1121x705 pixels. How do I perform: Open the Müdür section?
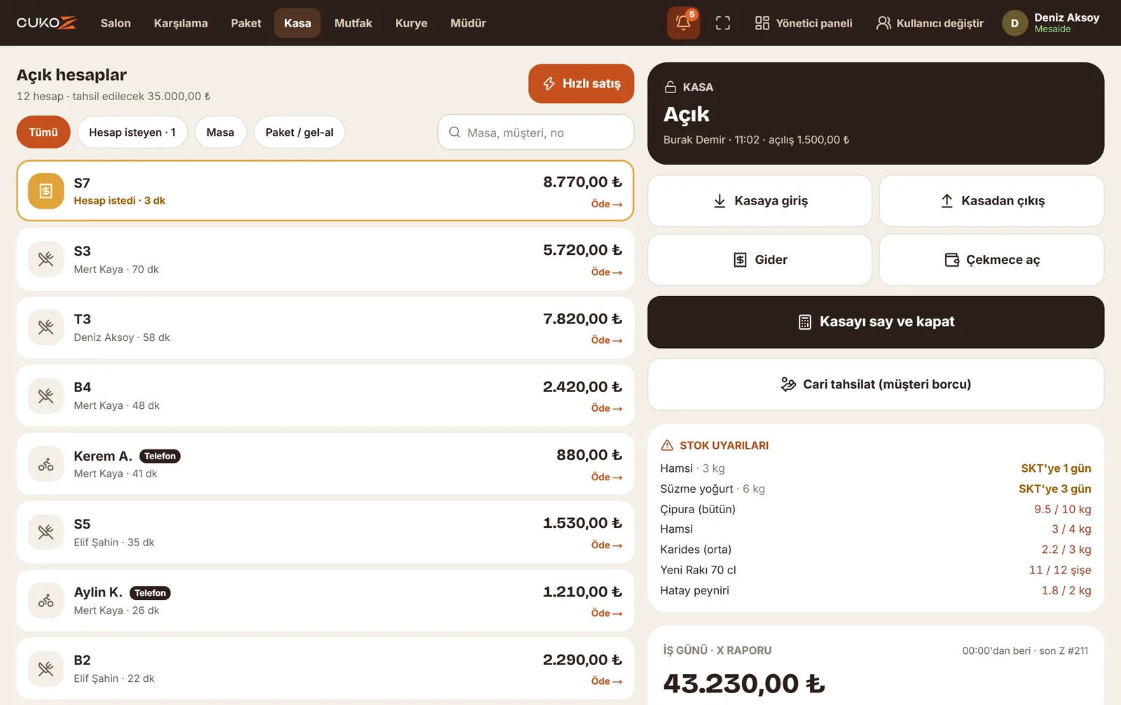468,23
